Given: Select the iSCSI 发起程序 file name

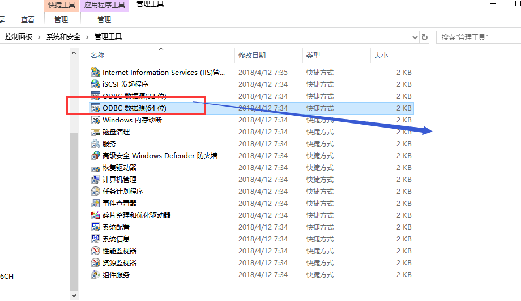Looking at the screenshot, I should [125, 84].
